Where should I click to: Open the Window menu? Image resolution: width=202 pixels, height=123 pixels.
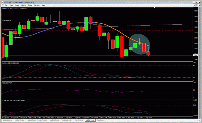[x=37, y=5]
